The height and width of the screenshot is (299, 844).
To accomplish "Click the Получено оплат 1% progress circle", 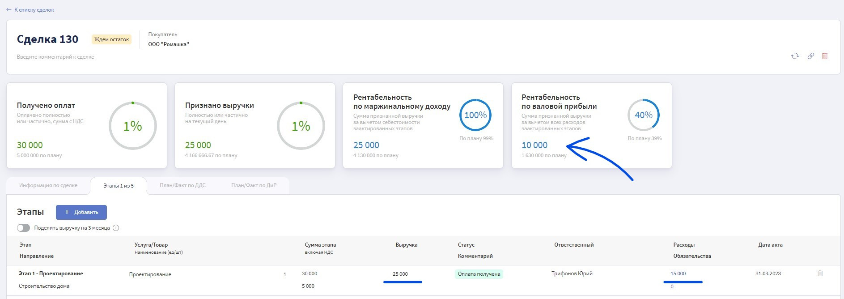I will 133,126.
